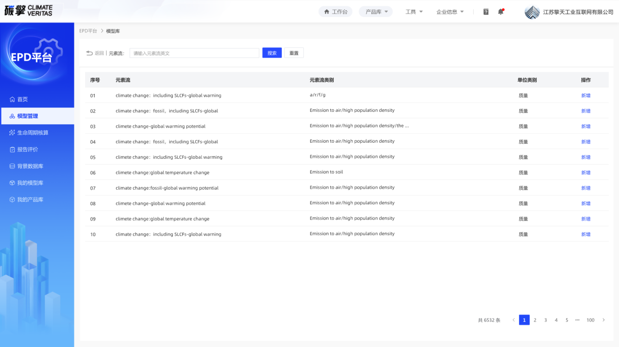Click inside the 元素流 search input field
The height and width of the screenshot is (347, 619).
point(194,53)
